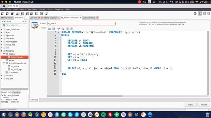Open Skype from the dock
211x118 pixels.
70,114
